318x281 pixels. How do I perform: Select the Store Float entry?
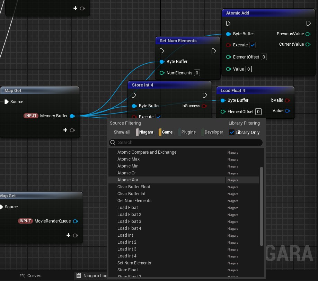[x=184, y=270]
